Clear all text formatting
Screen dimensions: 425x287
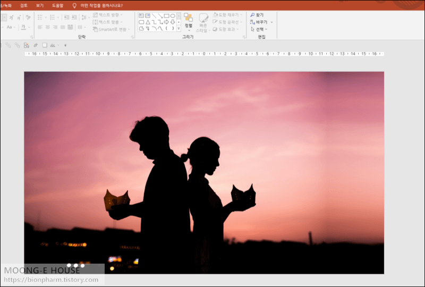(28, 18)
